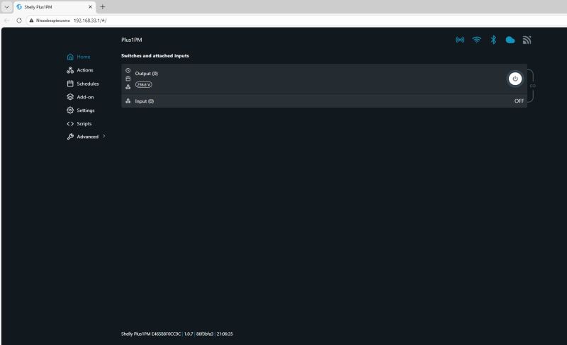The height and width of the screenshot is (345, 567).
Task: Click the address bar URL 192.168.33.1
Action: click(90, 21)
